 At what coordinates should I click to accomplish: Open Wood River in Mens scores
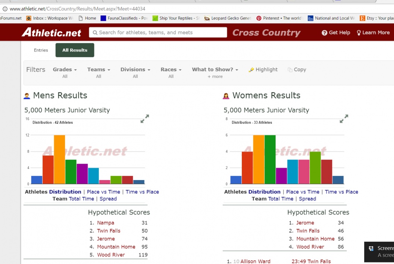click(x=111, y=255)
